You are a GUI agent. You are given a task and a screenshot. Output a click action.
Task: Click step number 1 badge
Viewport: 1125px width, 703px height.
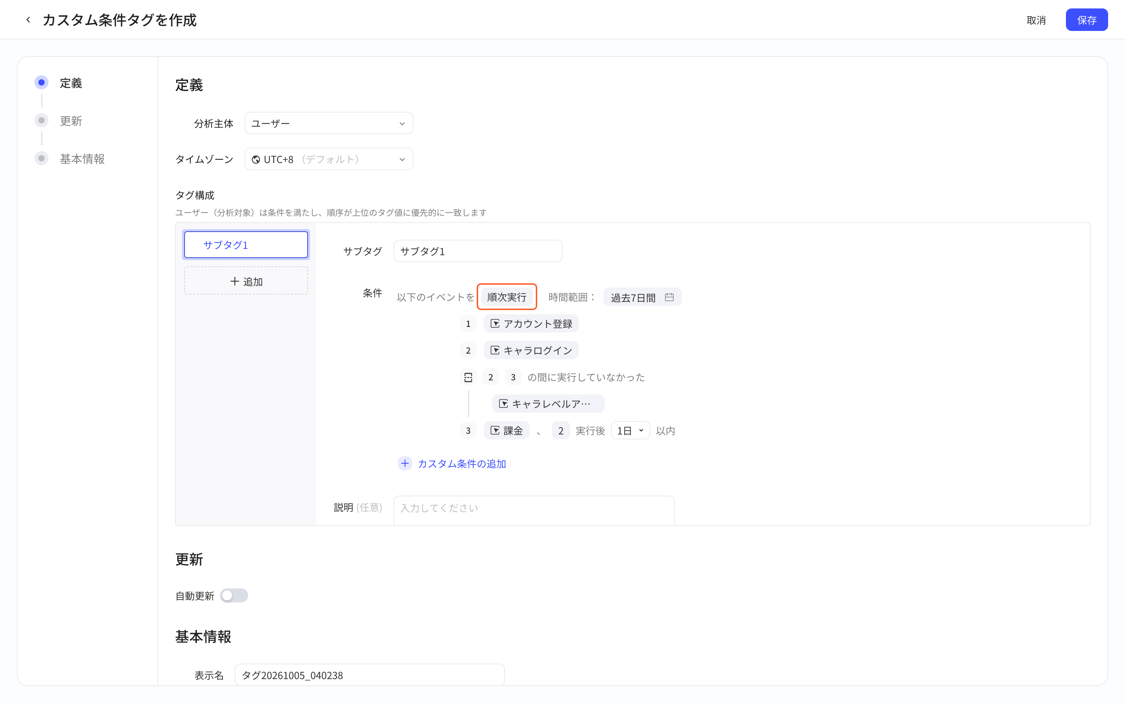coord(468,324)
